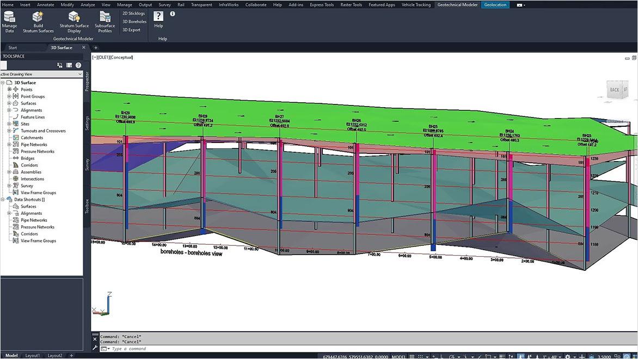Select the Points node icon
The image size is (638, 359).
pos(16,89)
